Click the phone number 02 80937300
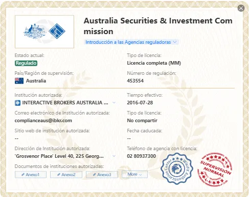249x197 pixels. click(x=142, y=156)
